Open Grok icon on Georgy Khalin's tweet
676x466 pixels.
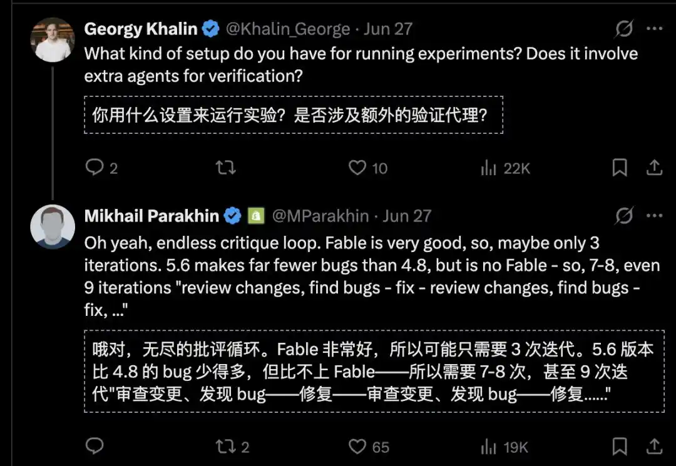pos(624,29)
